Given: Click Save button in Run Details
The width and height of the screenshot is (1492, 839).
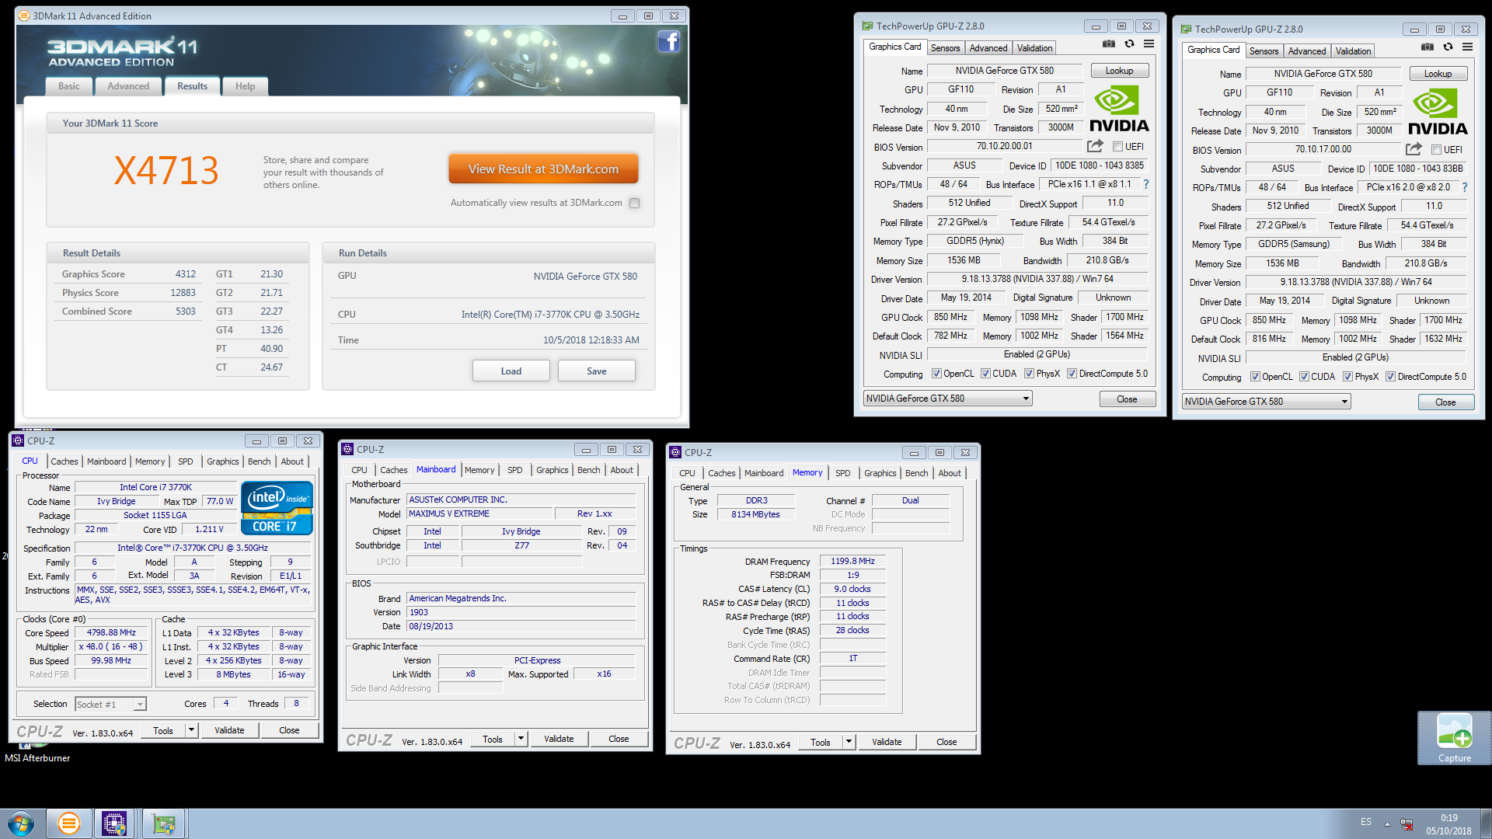Looking at the screenshot, I should [597, 371].
